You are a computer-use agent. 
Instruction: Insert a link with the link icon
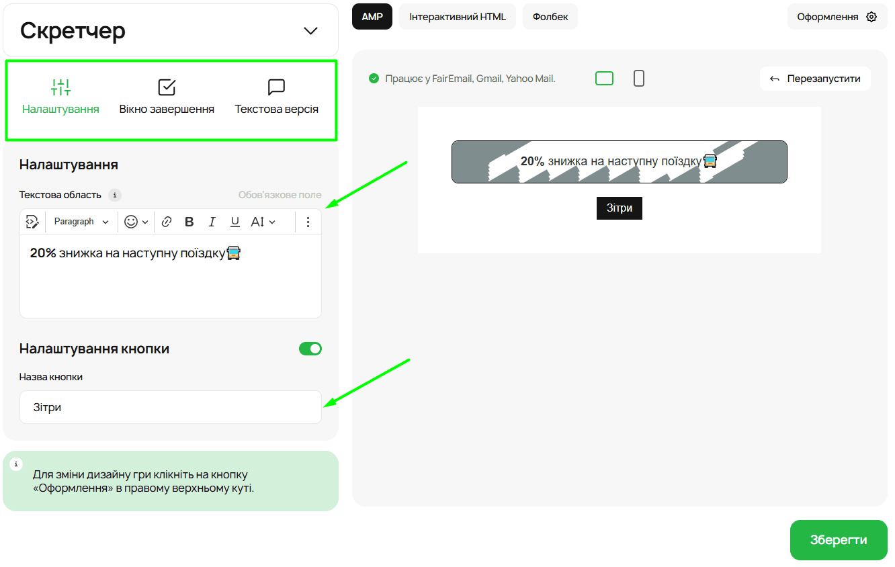167,222
